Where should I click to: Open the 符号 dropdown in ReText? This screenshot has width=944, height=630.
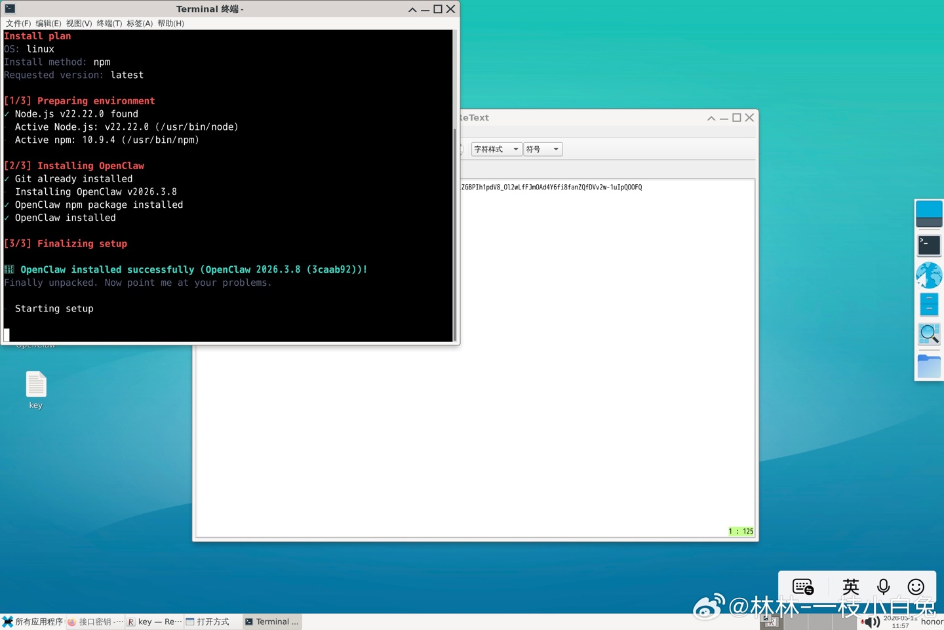(542, 149)
